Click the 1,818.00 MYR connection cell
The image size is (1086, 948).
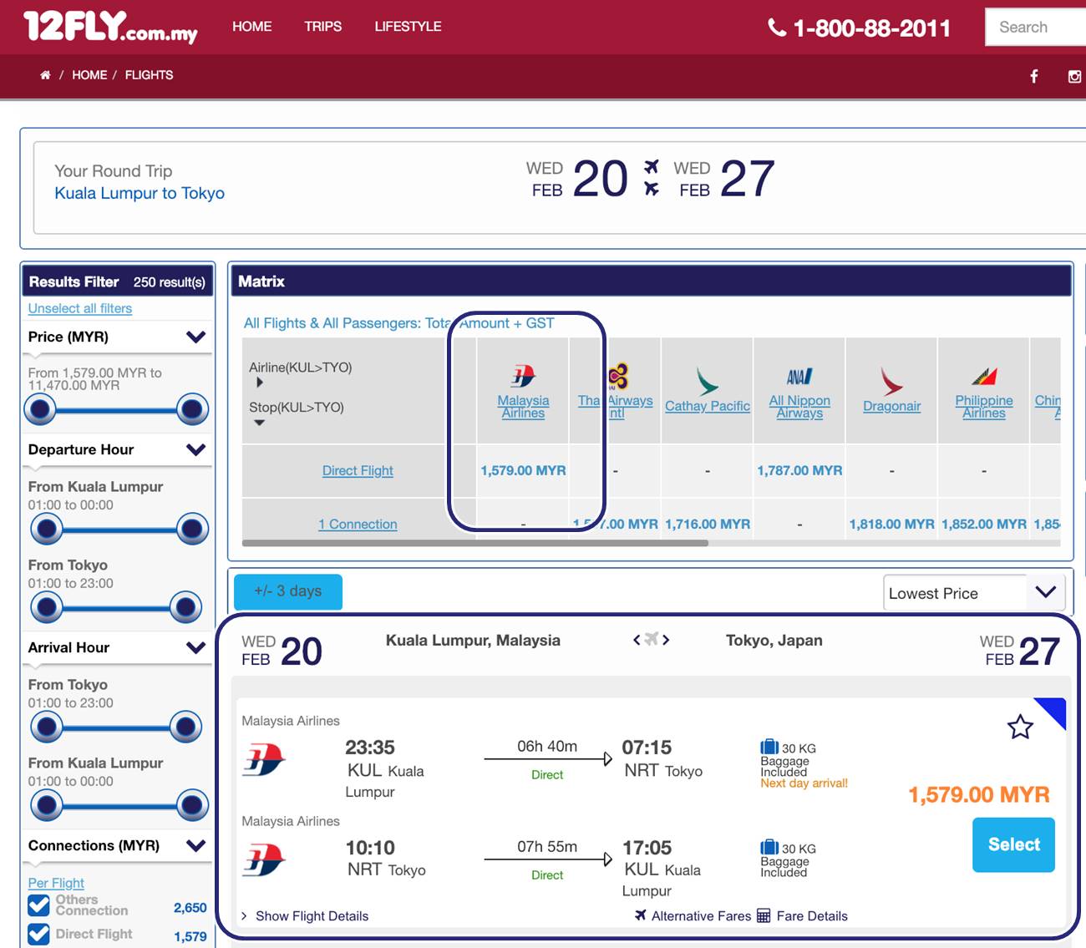coord(891,525)
